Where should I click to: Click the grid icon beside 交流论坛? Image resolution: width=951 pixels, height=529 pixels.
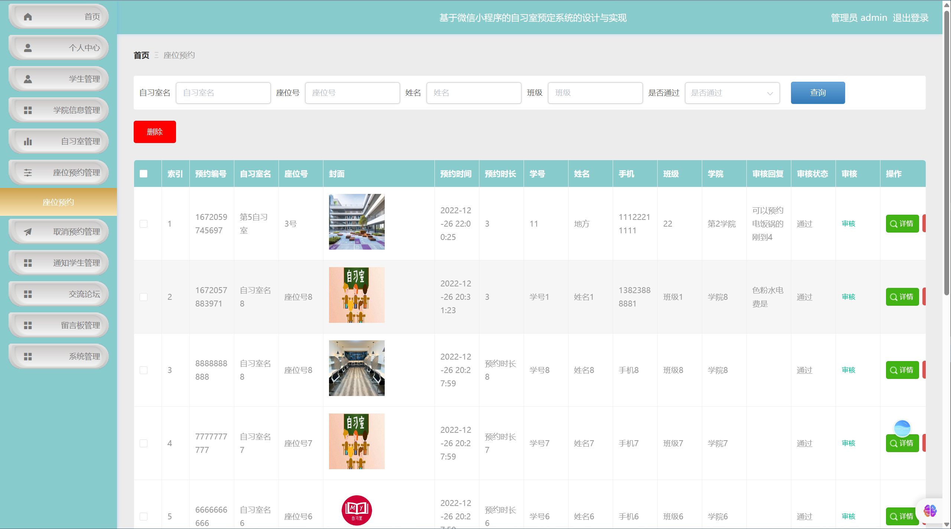click(x=28, y=294)
